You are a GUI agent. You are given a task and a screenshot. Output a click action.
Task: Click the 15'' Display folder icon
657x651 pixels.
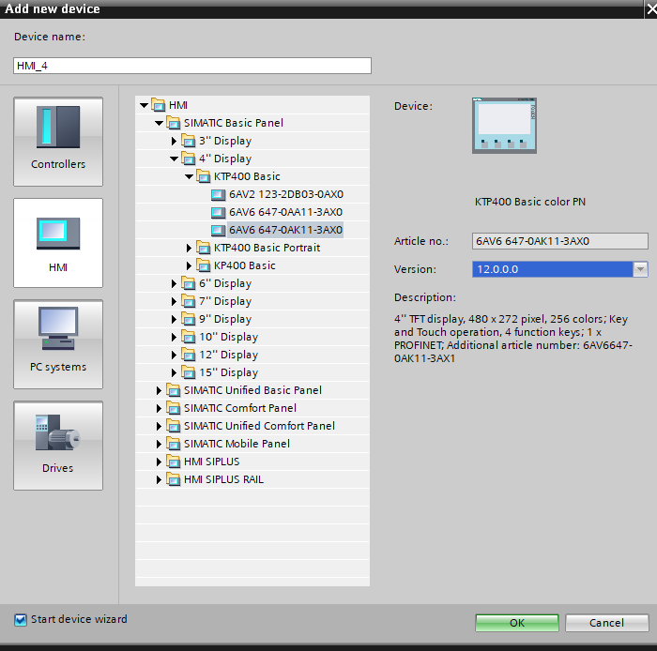pos(188,372)
